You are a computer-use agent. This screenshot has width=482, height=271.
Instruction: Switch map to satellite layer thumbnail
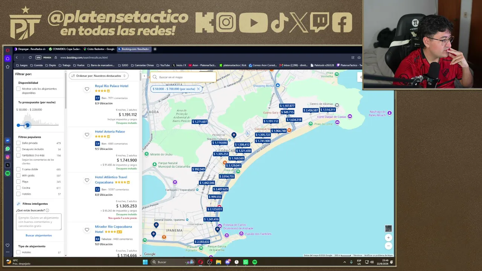click(388, 228)
